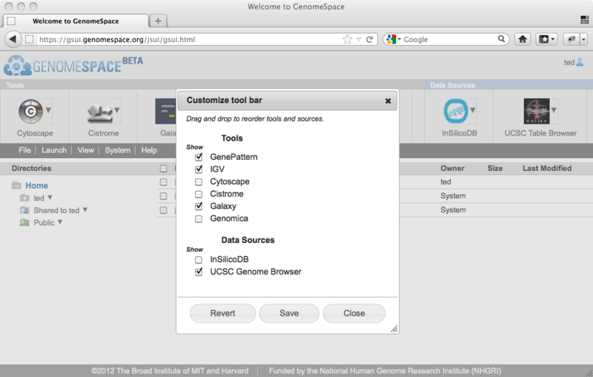The width and height of the screenshot is (593, 377).
Task: Open the File menu
Action: [24, 150]
